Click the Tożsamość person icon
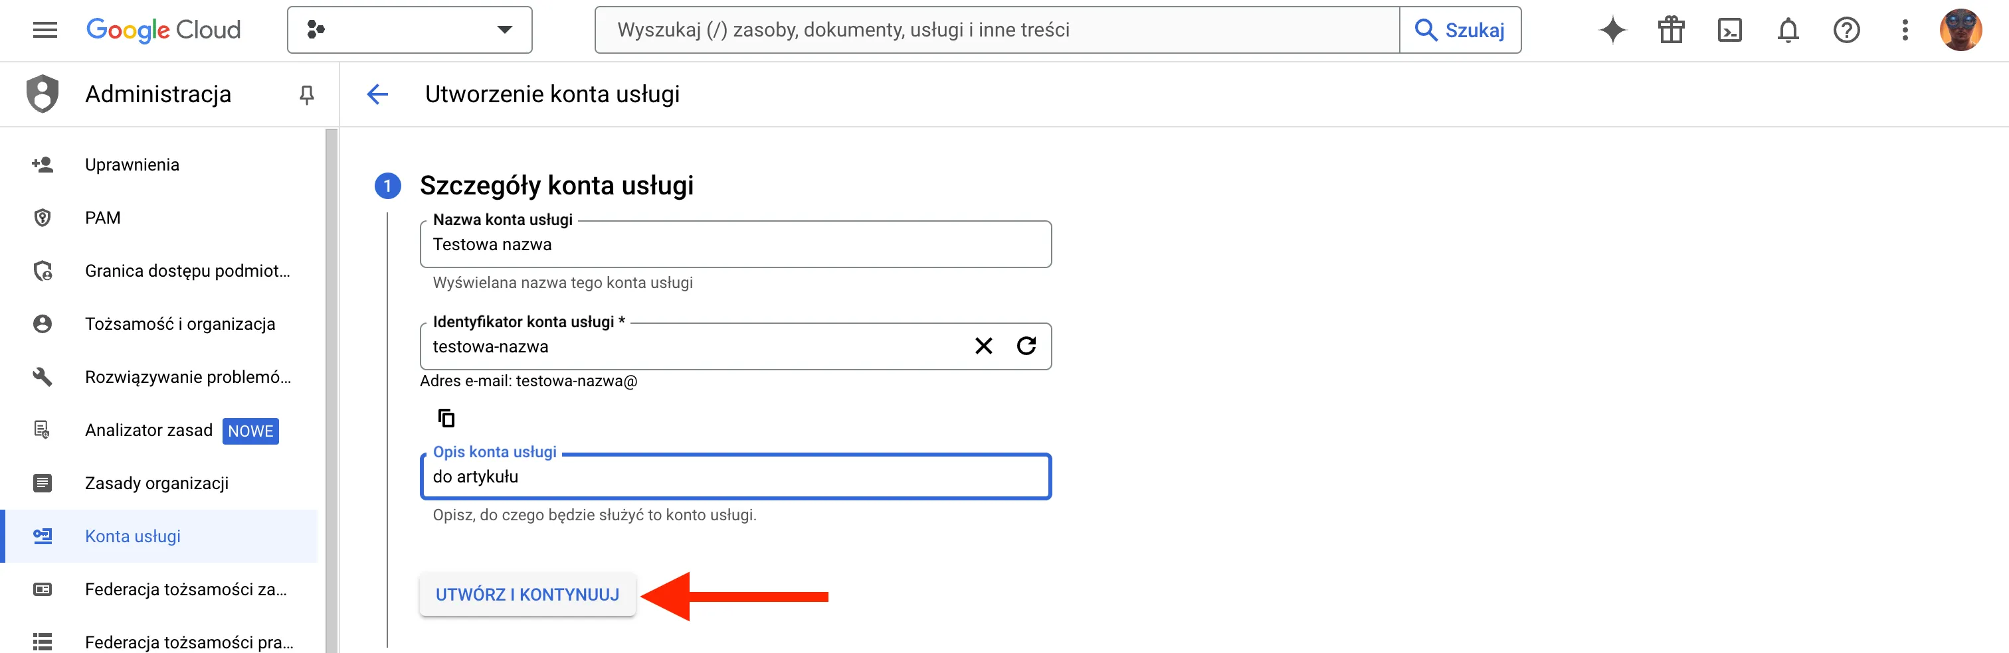The height and width of the screenshot is (653, 2009). 43,323
